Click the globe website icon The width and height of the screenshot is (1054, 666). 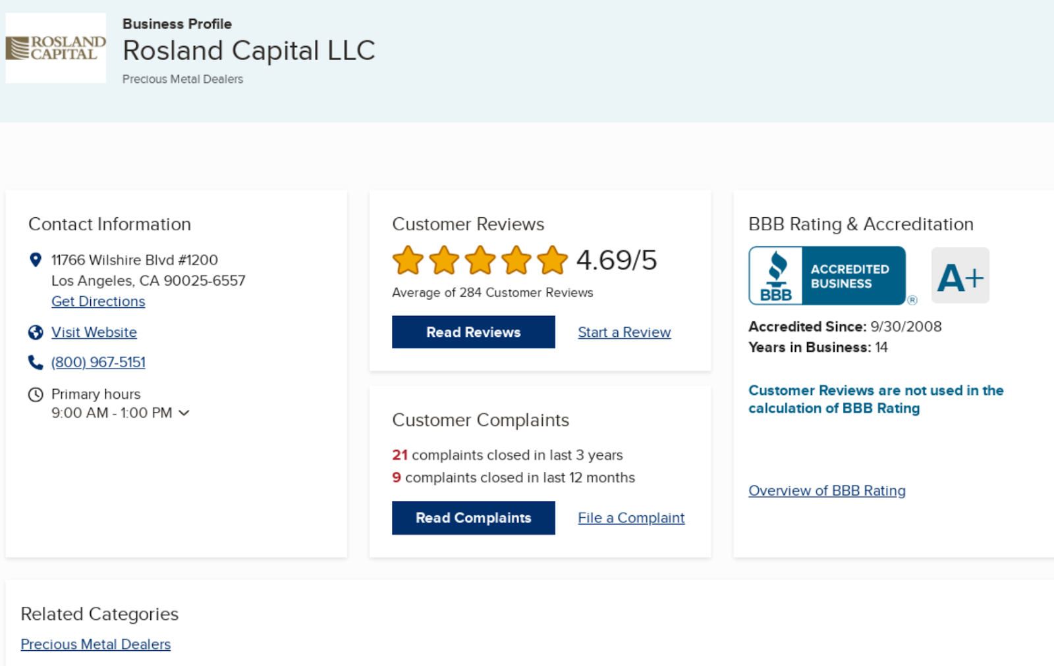tap(36, 332)
